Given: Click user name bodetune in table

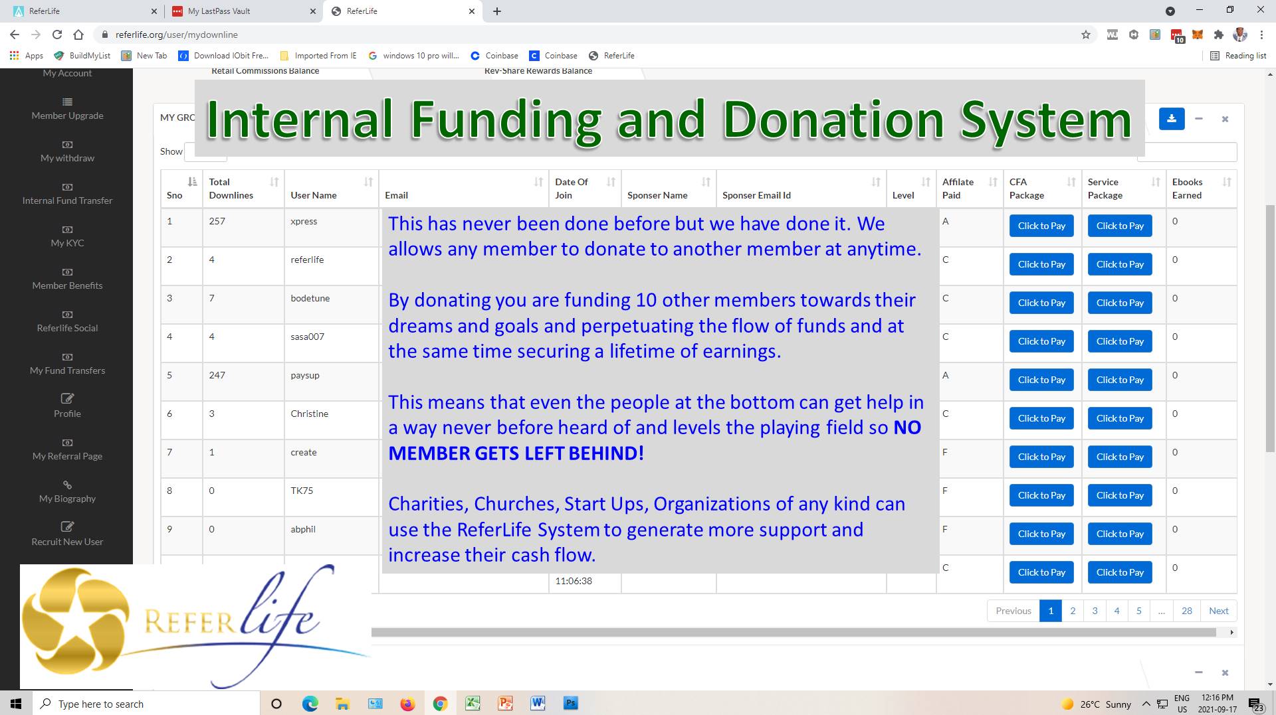Looking at the screenshot, I should click(310, 298).
